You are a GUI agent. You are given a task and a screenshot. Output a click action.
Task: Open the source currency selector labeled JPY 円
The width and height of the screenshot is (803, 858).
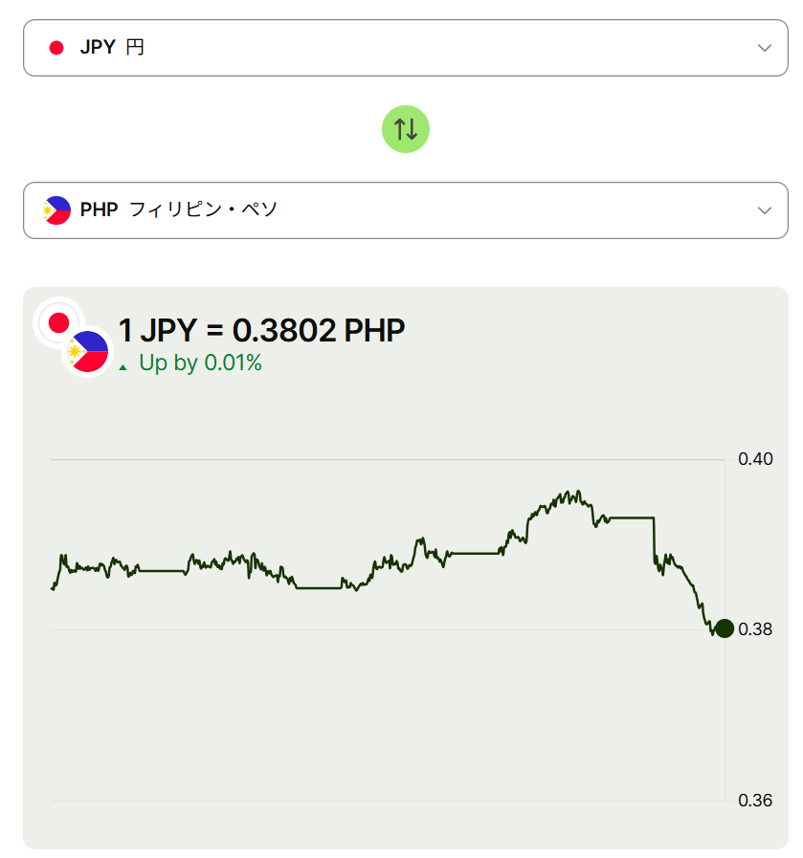point(406,48)
